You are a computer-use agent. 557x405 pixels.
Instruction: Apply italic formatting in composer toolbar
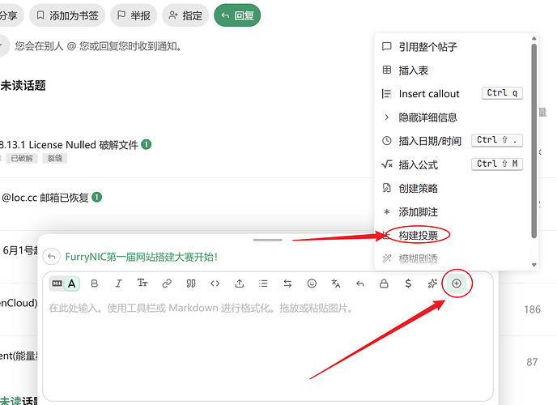pos(118,283)
